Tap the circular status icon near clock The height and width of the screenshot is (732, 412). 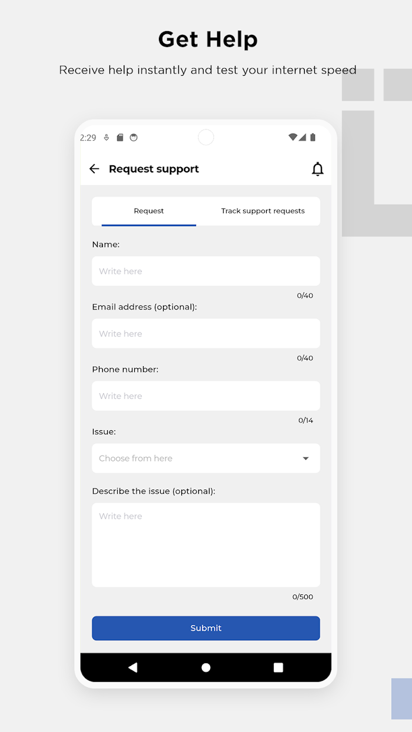pos(134,138)
